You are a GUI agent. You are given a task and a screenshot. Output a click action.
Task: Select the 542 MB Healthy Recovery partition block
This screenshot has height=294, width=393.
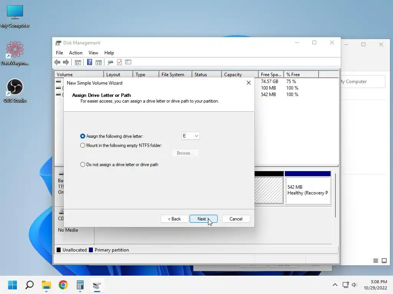click(x=308, y=190)
